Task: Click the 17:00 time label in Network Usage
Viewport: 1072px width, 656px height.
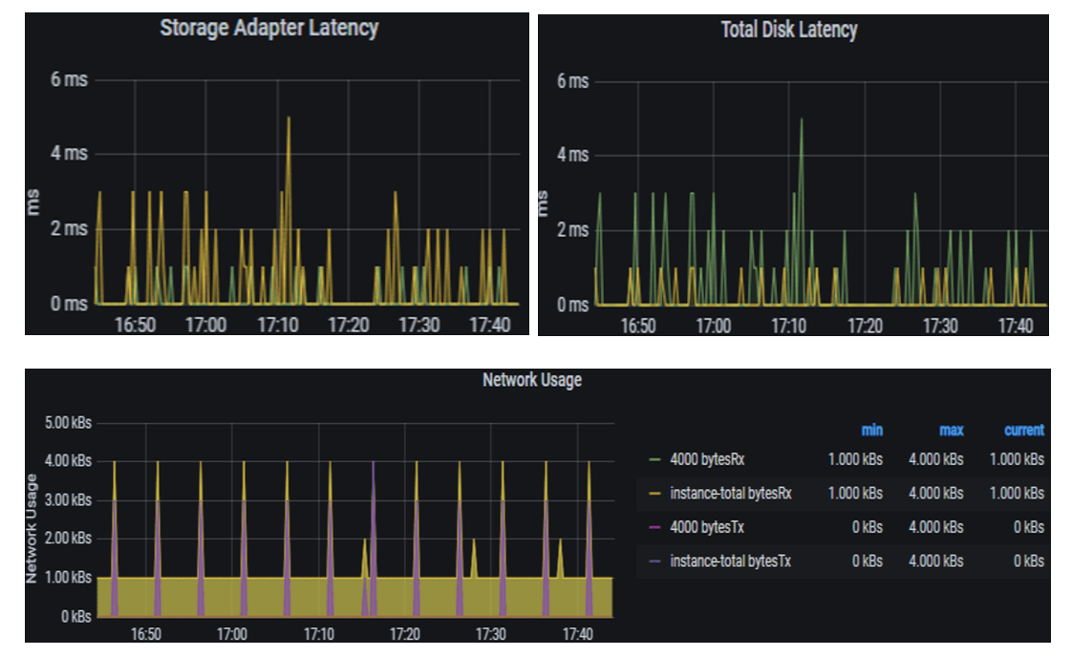Action: tap(232, 634)
